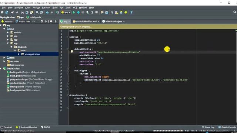The image size is (237, 133).
Task: Click the Run with Coverage icon
Action: click(83, 12)
